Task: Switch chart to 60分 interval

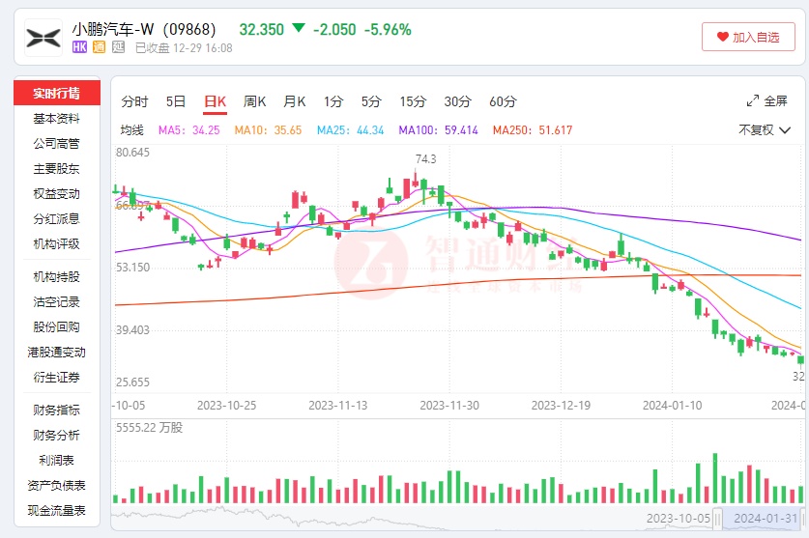Action: click(x=503, y=101)
